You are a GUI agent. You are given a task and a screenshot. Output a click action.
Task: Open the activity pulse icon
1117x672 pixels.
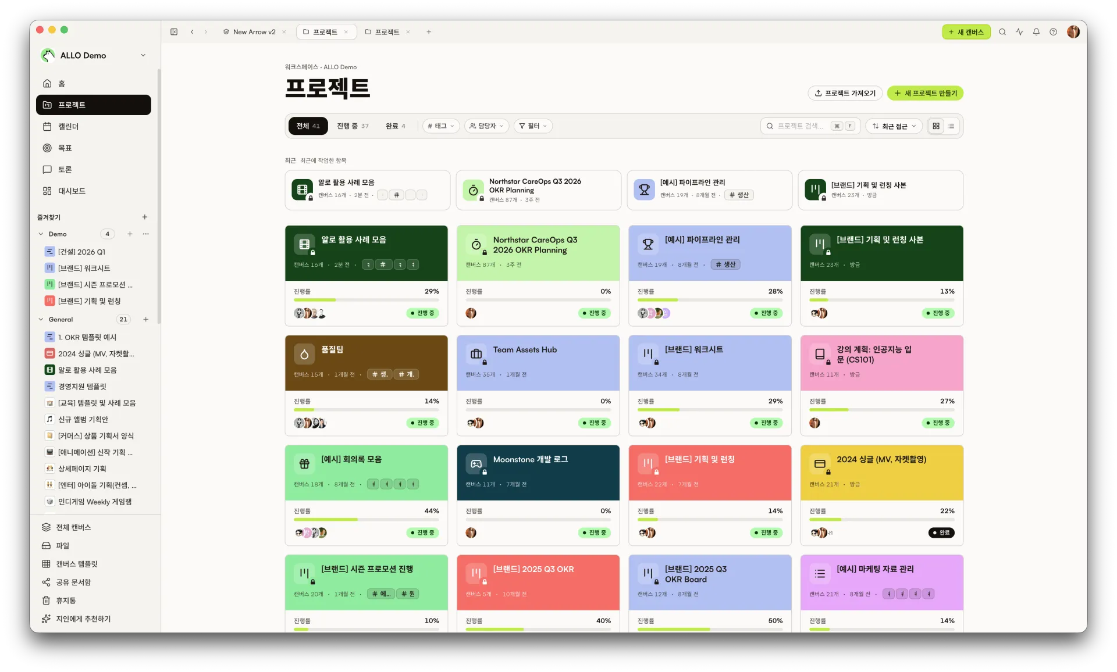1019,32
